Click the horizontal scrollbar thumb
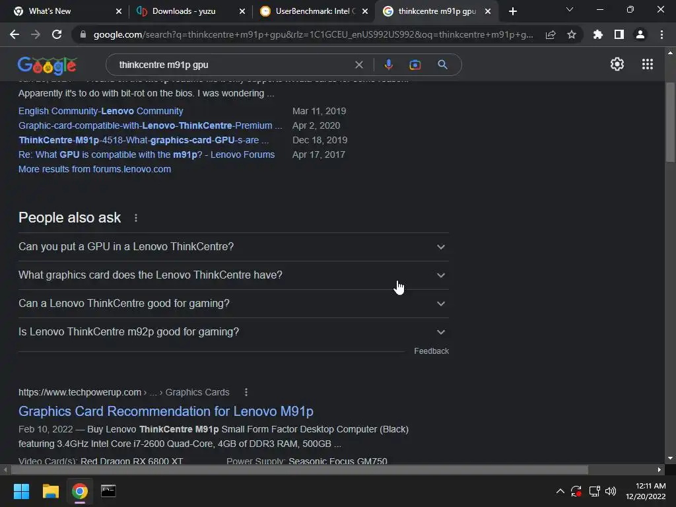This screenshot has height=507, width=676. [x=299, y=469]
